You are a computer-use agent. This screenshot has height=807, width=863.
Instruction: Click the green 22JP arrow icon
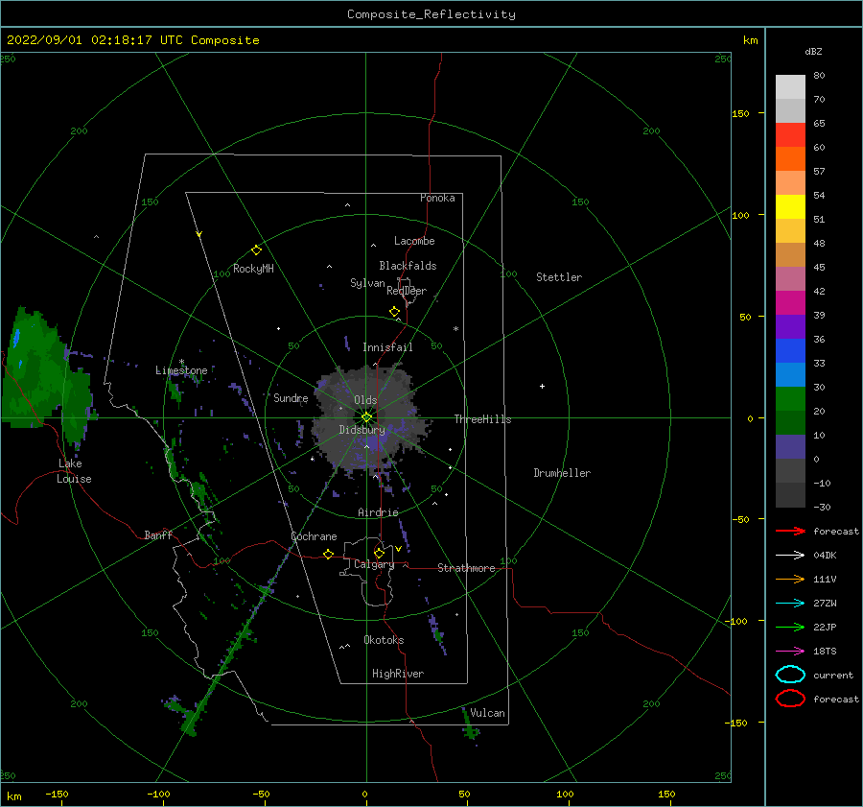pyautogui.click(x=790, y=627)
